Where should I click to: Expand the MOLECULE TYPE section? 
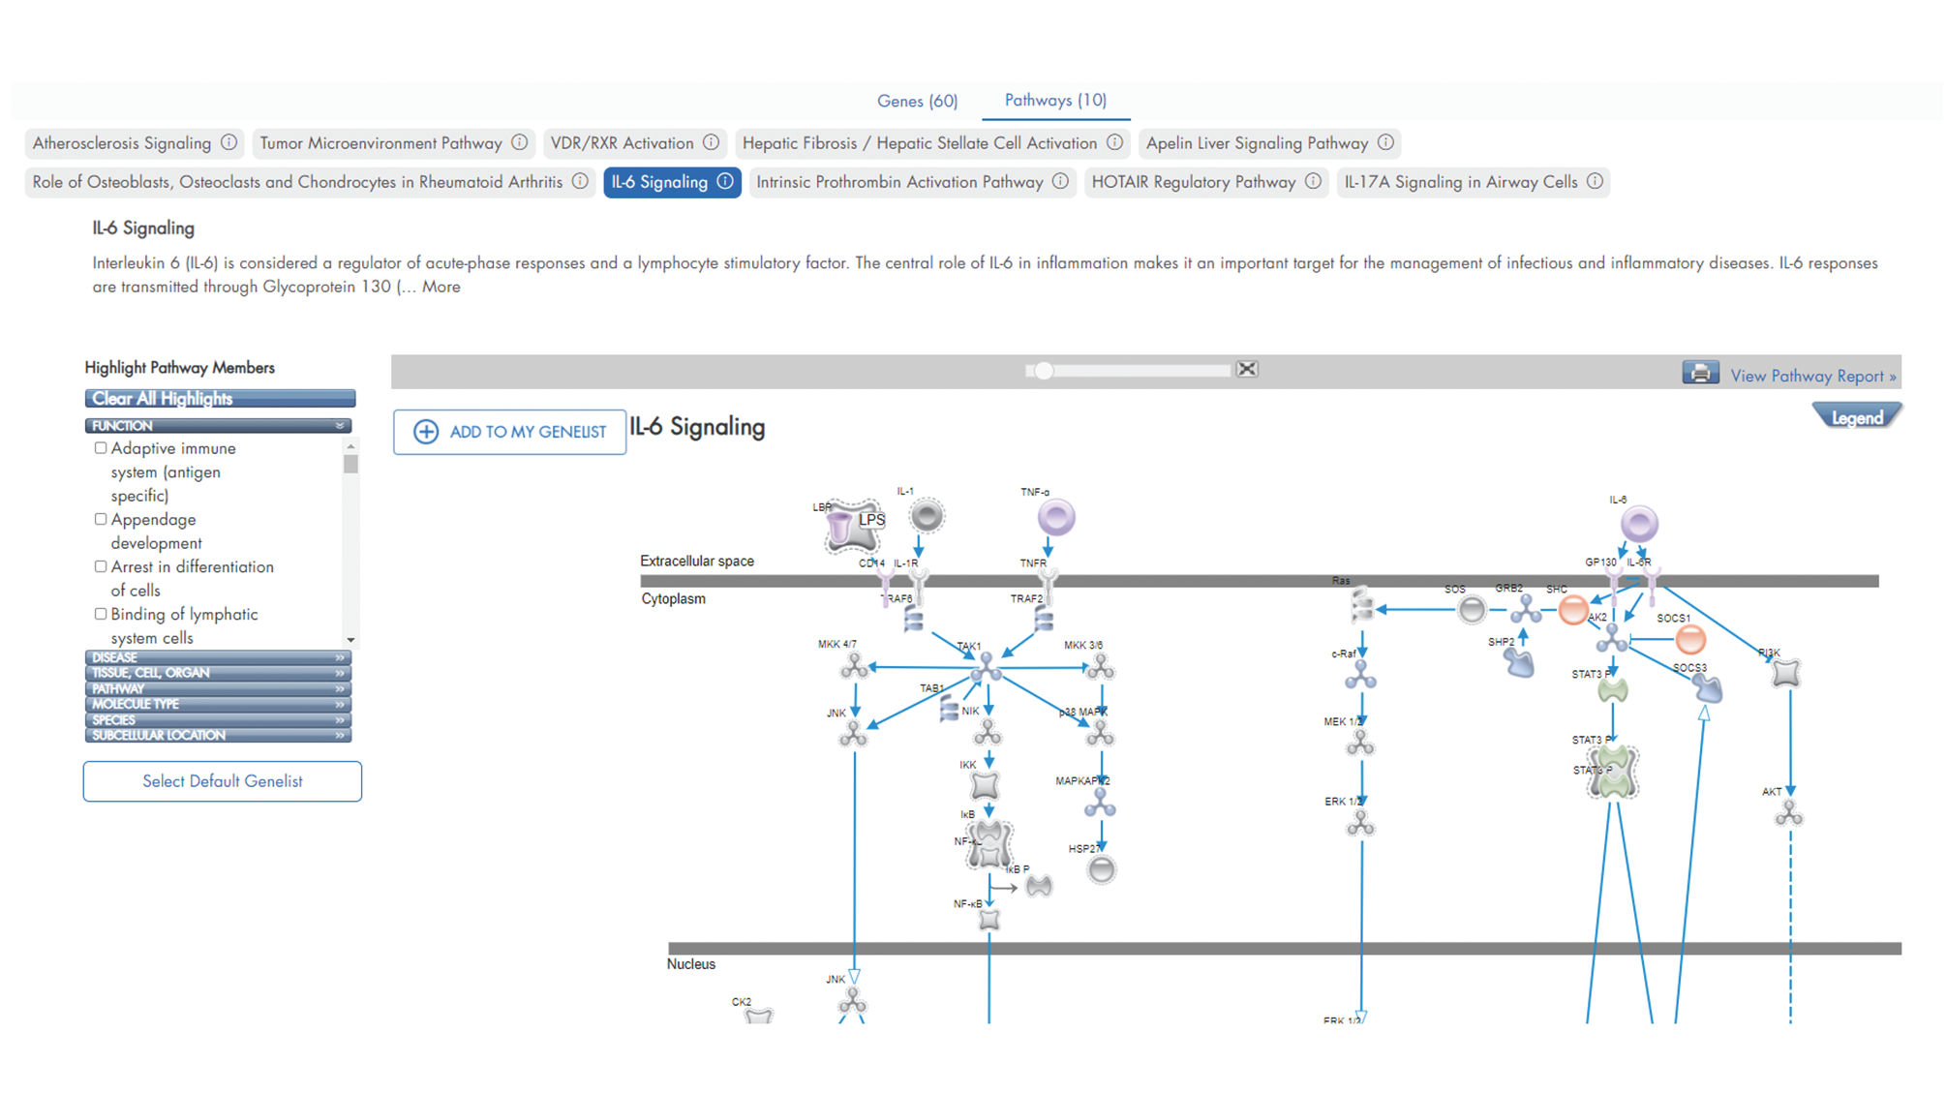click(218, 704)
